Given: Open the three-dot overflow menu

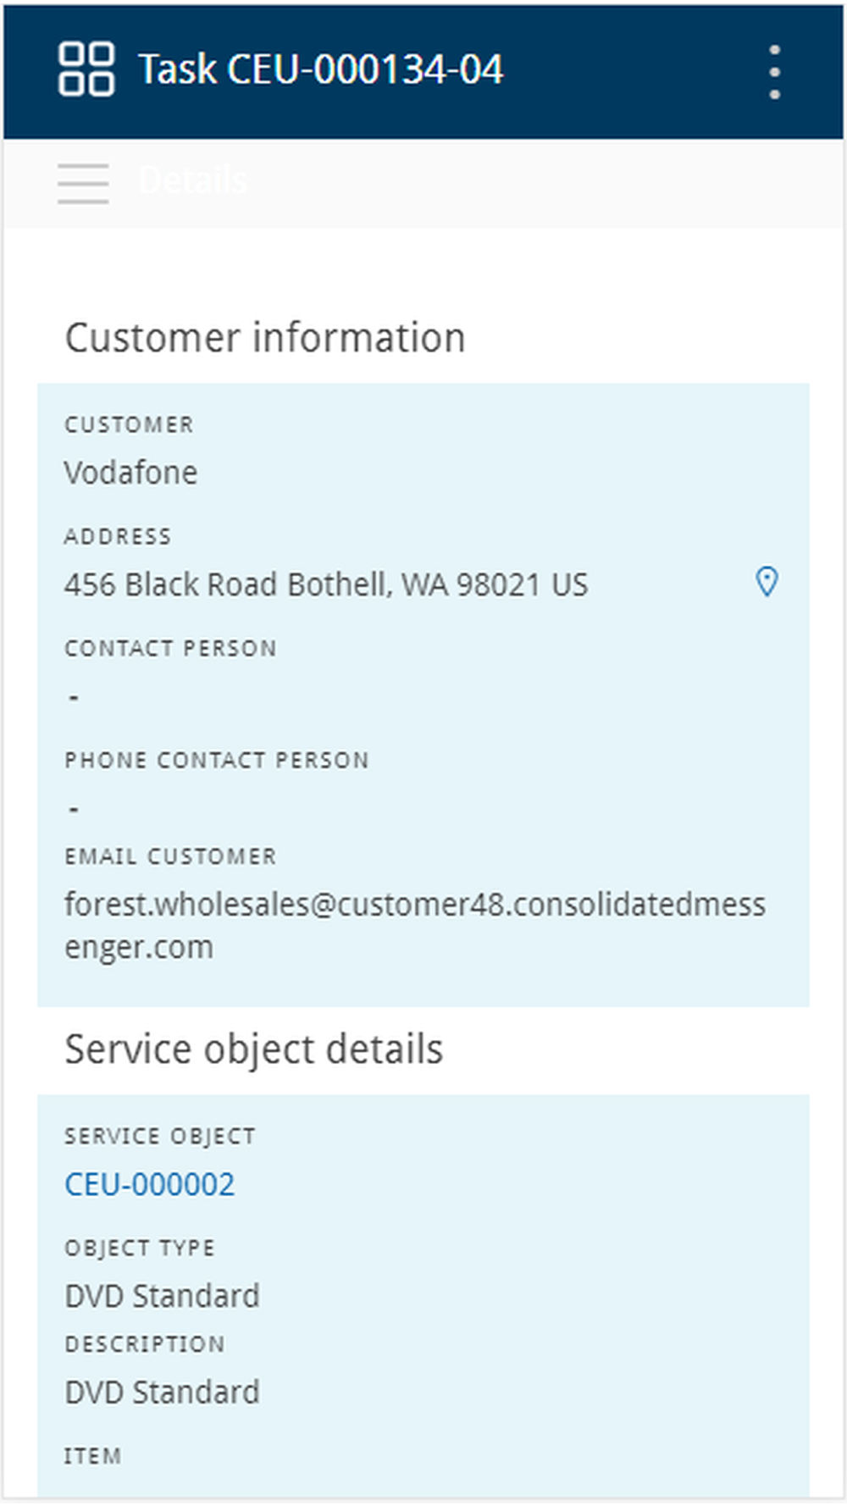Looking at the screenshot, I should 774,72.
